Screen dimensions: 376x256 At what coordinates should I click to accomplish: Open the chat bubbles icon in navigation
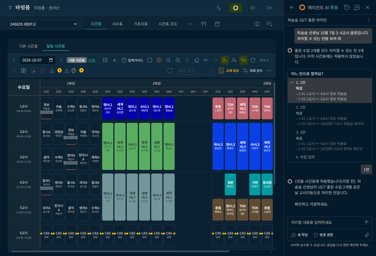[269, 24]
